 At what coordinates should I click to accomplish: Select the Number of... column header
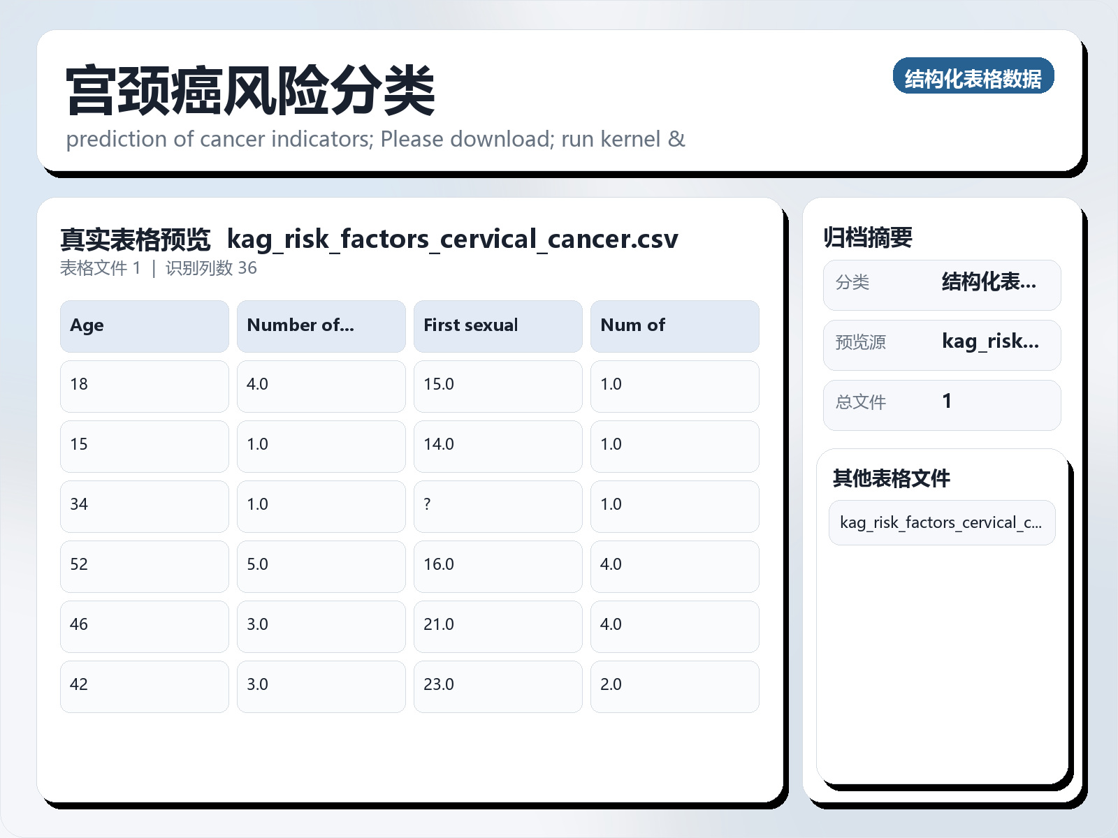pos(321,326)
